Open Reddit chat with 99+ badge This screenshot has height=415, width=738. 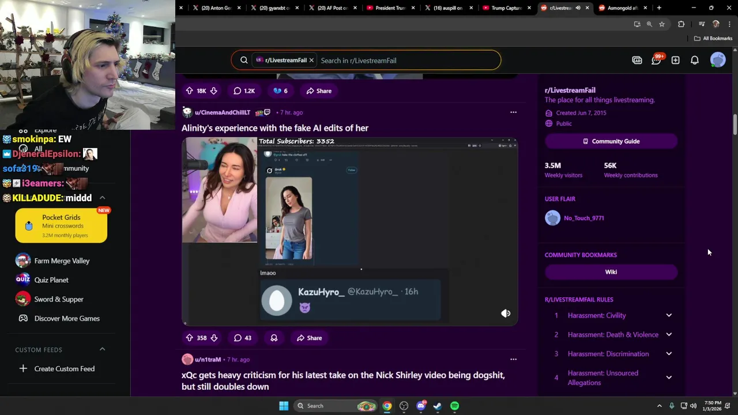[x=656, y=60]
